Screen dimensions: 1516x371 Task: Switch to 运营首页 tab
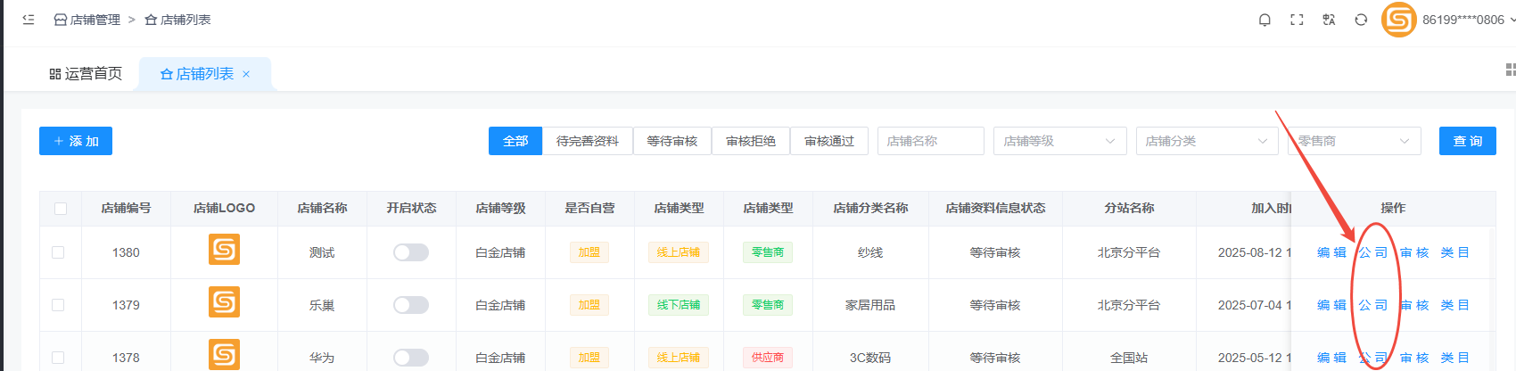[x=86, y=74]
